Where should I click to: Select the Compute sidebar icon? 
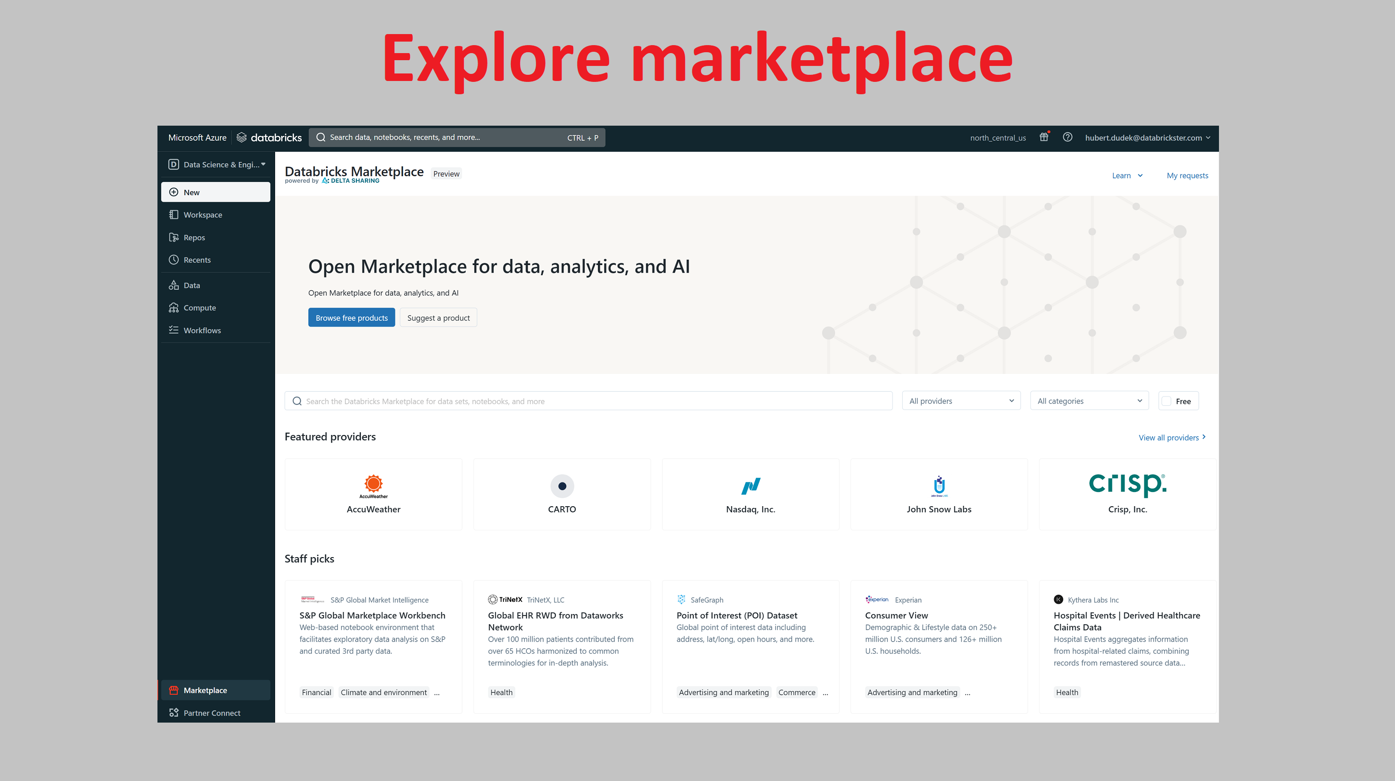pyautogui.click(x=174, y=308)
